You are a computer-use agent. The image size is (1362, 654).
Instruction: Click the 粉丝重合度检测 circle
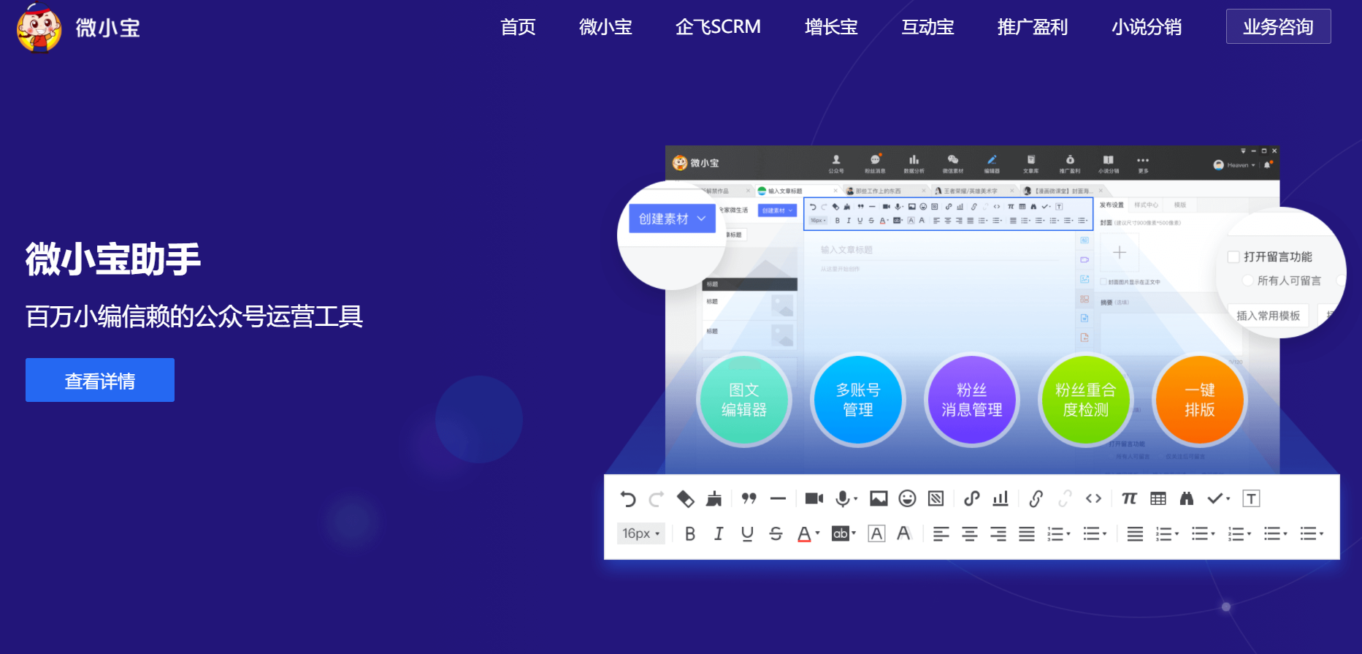(1086, 400)
